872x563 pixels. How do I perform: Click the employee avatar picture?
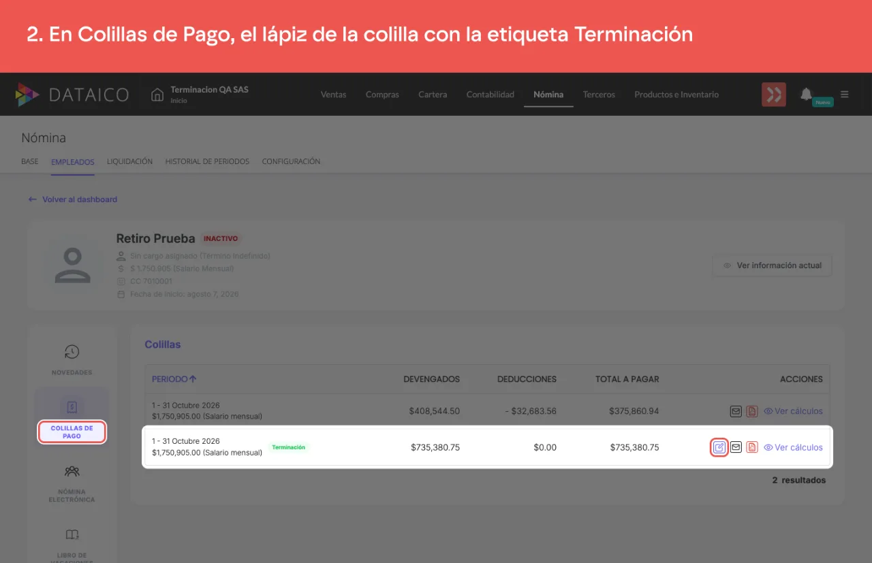point(72,265)
